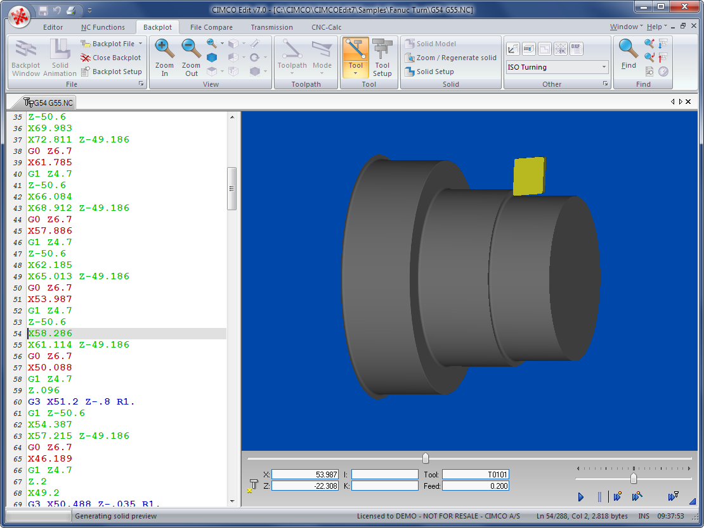Viewport: 704px width, 528px height.
Task: Open the Help menu dropdown
Action: [657, 27]
